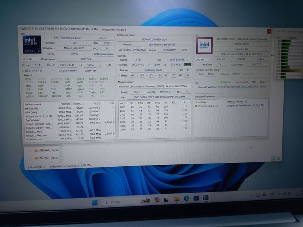Open the black-and-white Task View icon
303x227 pixels.
[166, 199]
